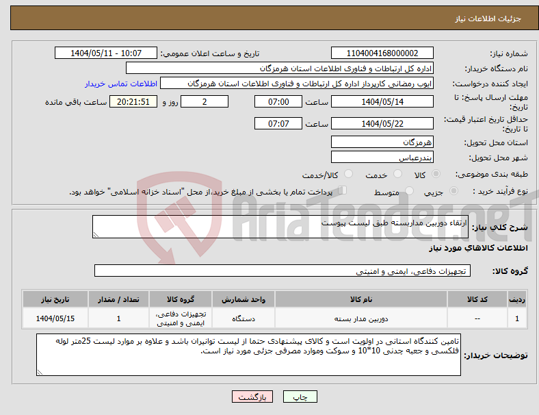Click the نام دستگاه خریدار field
539x415 pixels.
[280, 68]
